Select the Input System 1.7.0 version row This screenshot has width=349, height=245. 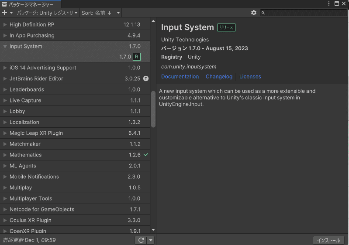tap(75, 57)
